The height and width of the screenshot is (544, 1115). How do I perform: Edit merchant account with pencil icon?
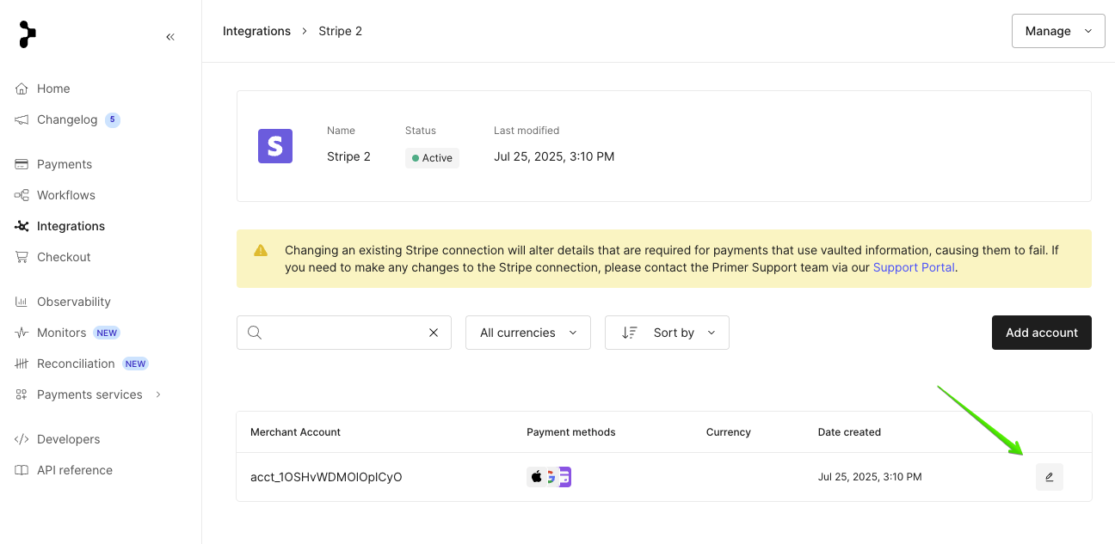[1050, 477]
